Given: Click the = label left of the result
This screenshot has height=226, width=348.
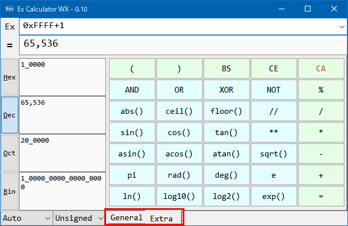Looking at the screenshot, I should pos(10,45).
